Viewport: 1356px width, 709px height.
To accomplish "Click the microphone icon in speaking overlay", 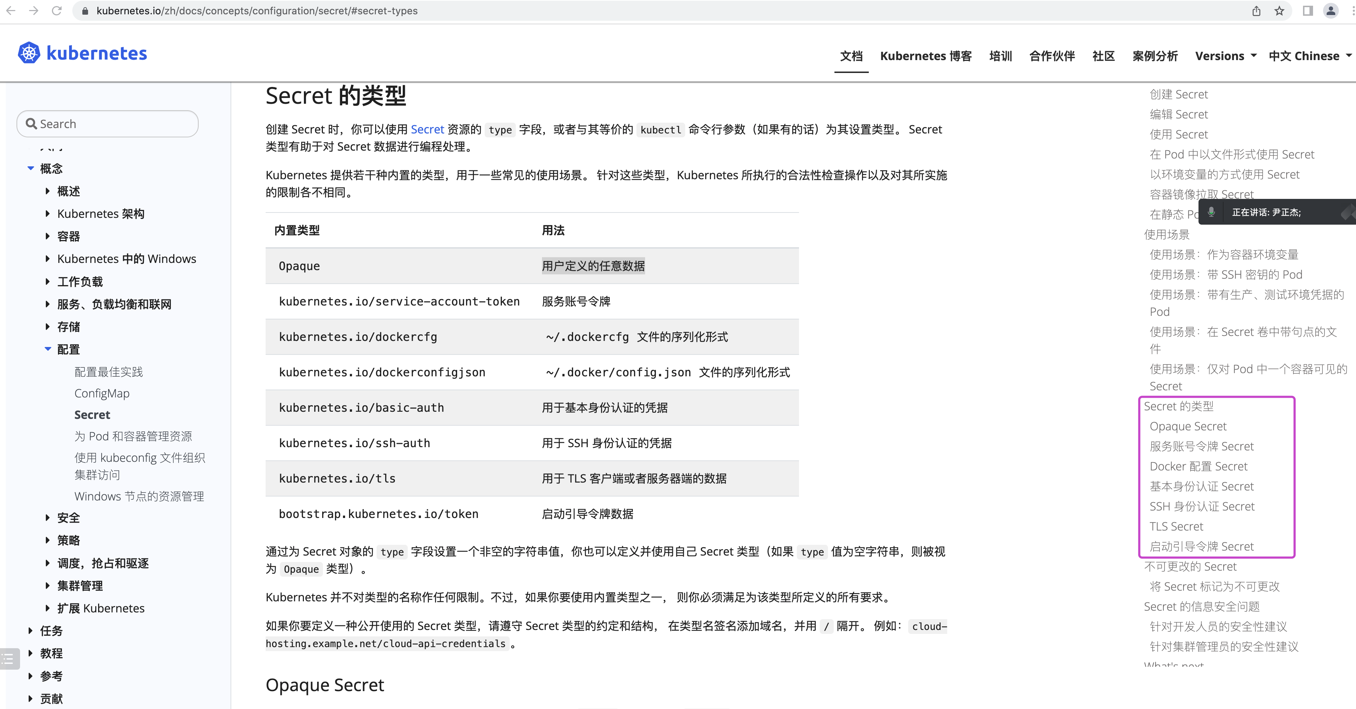I will pyautogui.click(x=1211, y=212).
